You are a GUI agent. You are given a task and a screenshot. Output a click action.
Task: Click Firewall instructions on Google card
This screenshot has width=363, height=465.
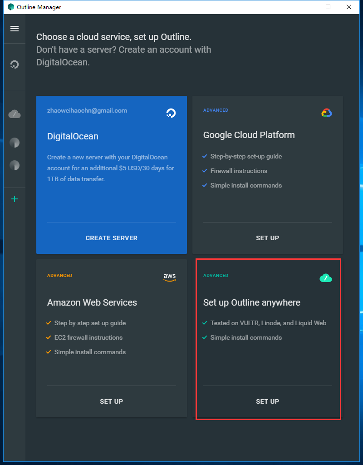(x=239, y=171)
